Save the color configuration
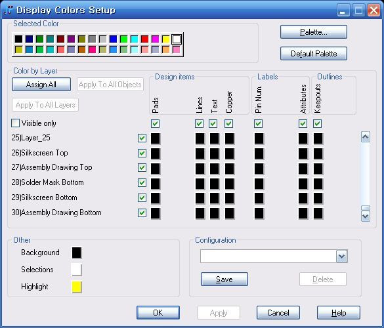This screenshot has width=384, height=328. (224, 279)
